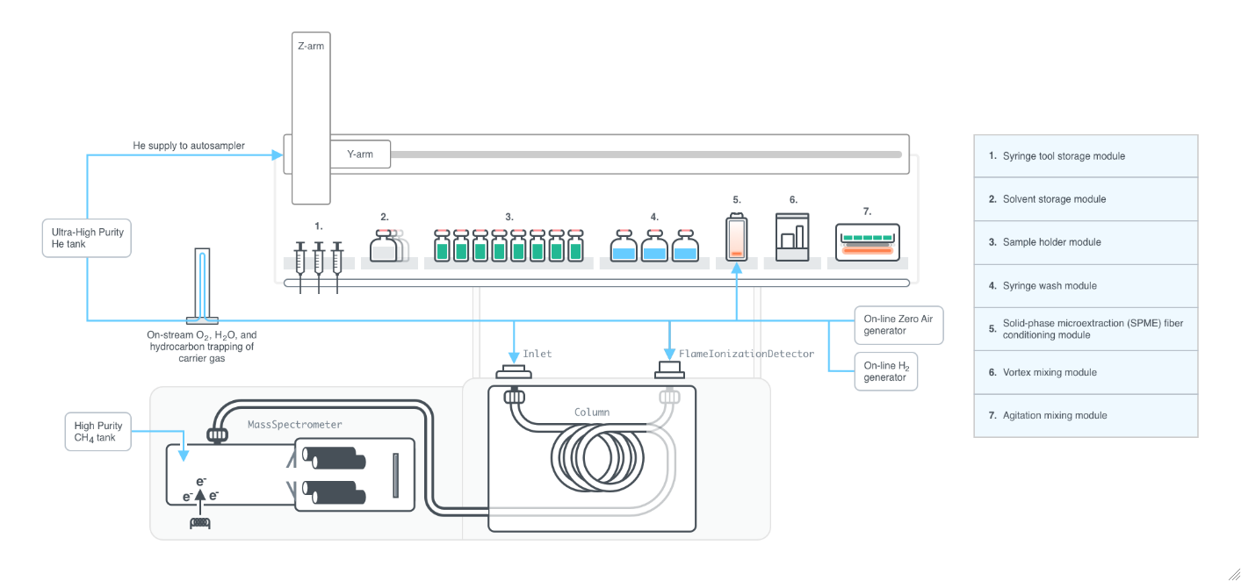The width and height of the screenshot is (1241, 581).
Task: Select the coiled Column graphic
Action: pyautogui.click(x=595, y=458)
